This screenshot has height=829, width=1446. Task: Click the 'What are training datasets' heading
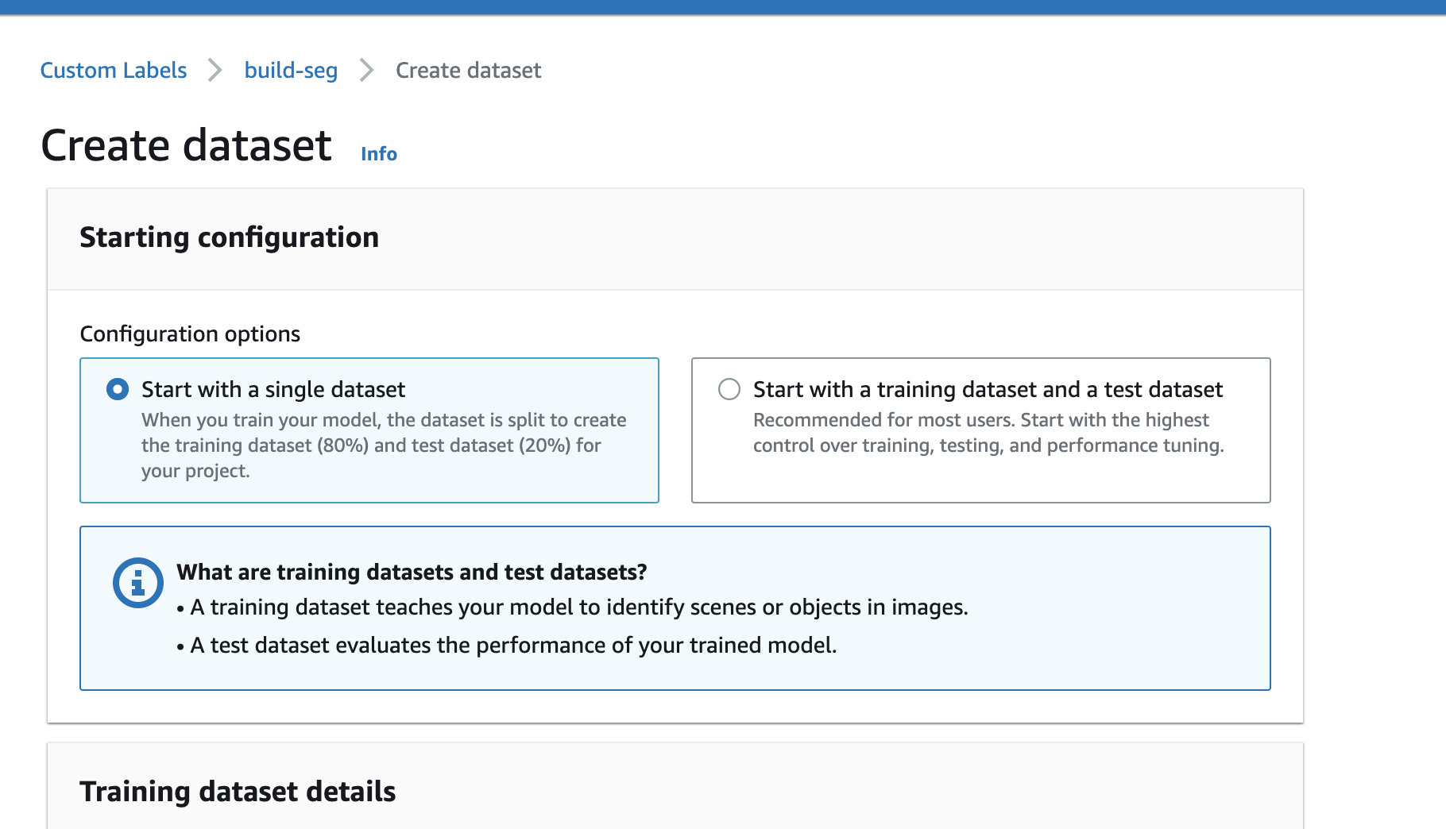[412, 573]
